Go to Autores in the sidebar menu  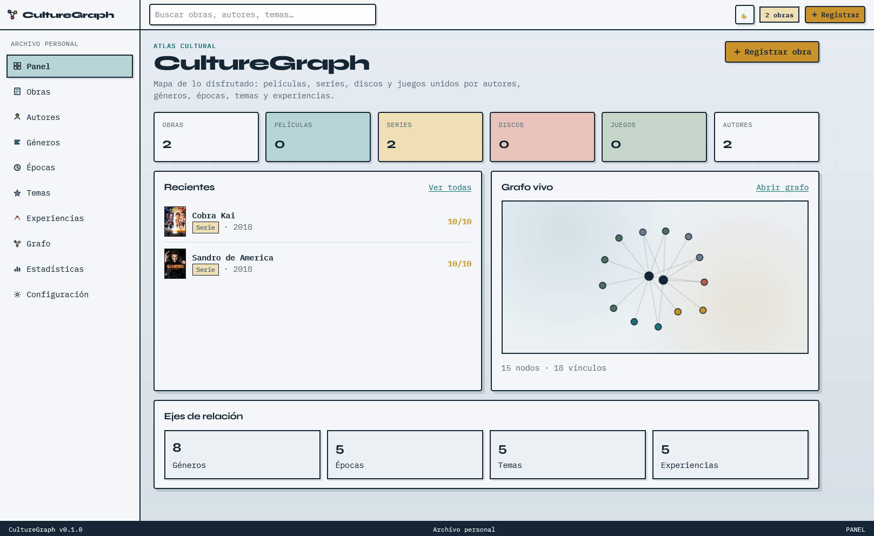70,117
